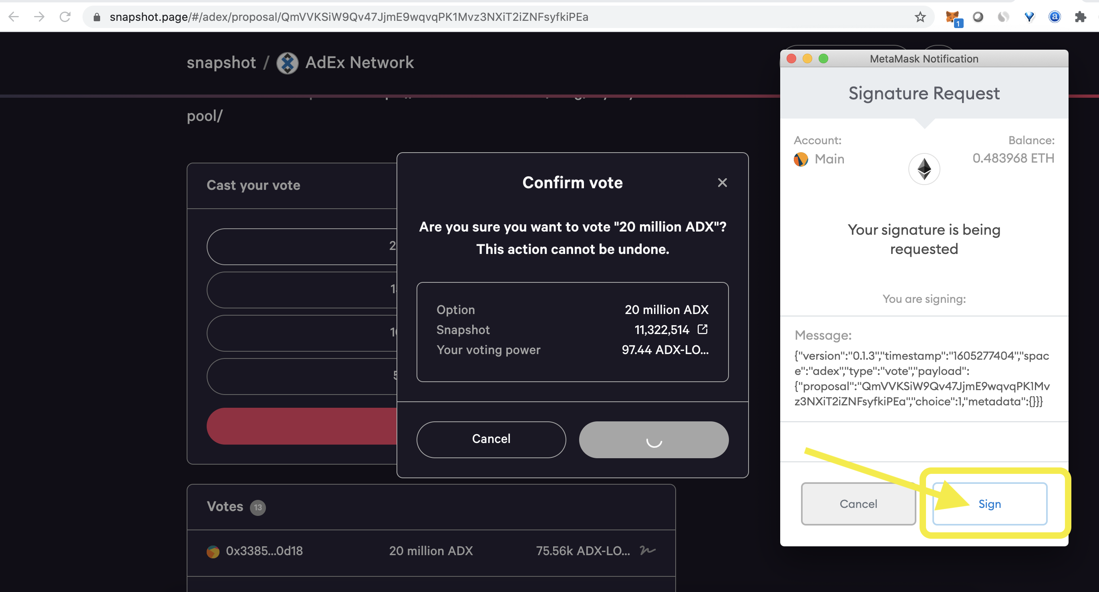The height and width of the screenshot is (592, 1099).
Task: Click the Signature Request heading
Action: pyautogui.click(x=924, y=93)
